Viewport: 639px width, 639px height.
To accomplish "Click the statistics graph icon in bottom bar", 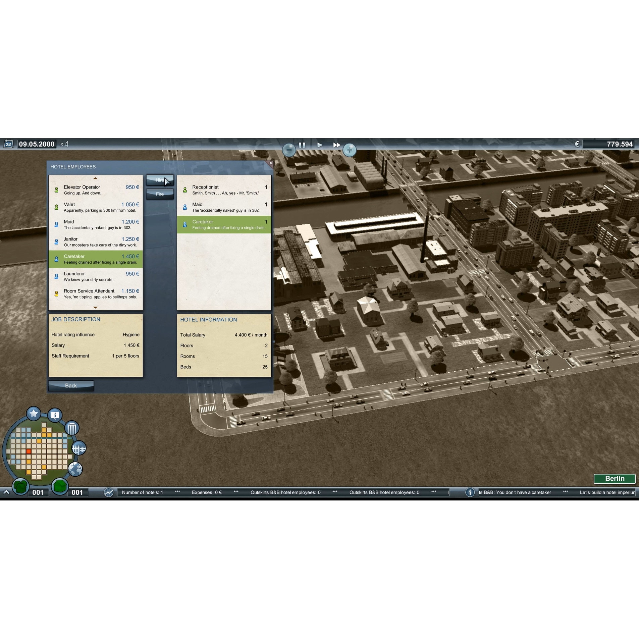I will 109,492.
